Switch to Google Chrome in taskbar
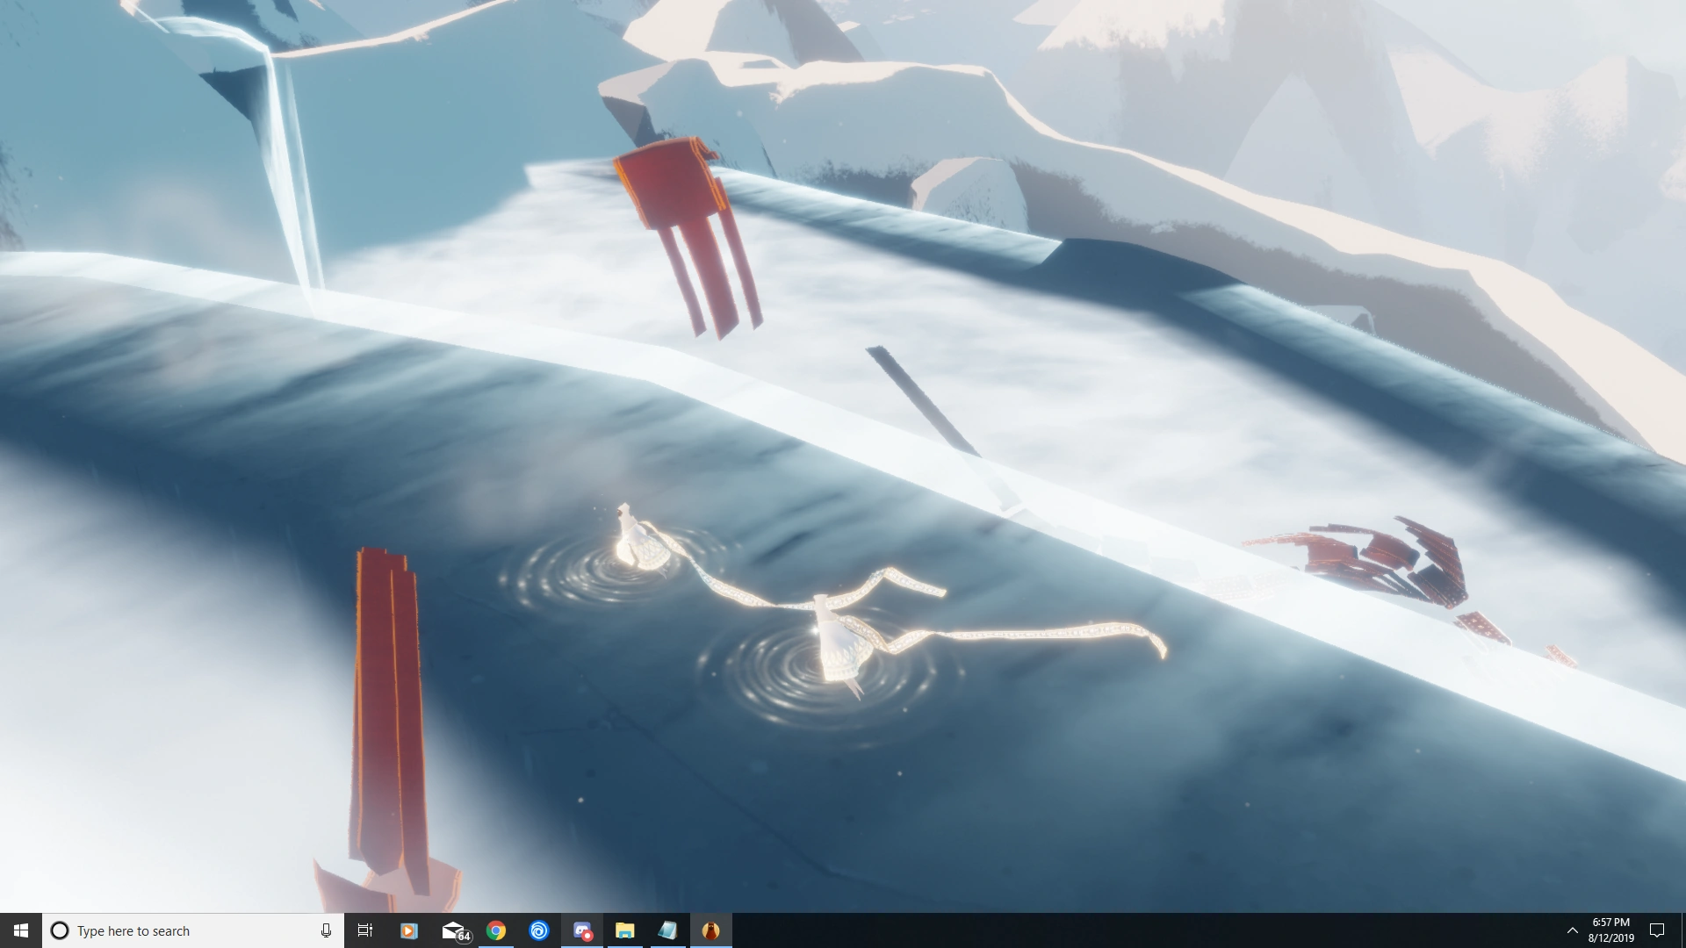Screen dimensions: 1686x948 click(496, 930)
